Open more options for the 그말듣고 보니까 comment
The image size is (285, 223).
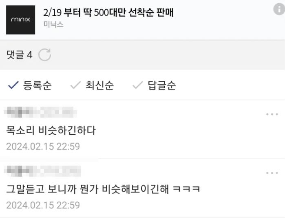point(272,173)
